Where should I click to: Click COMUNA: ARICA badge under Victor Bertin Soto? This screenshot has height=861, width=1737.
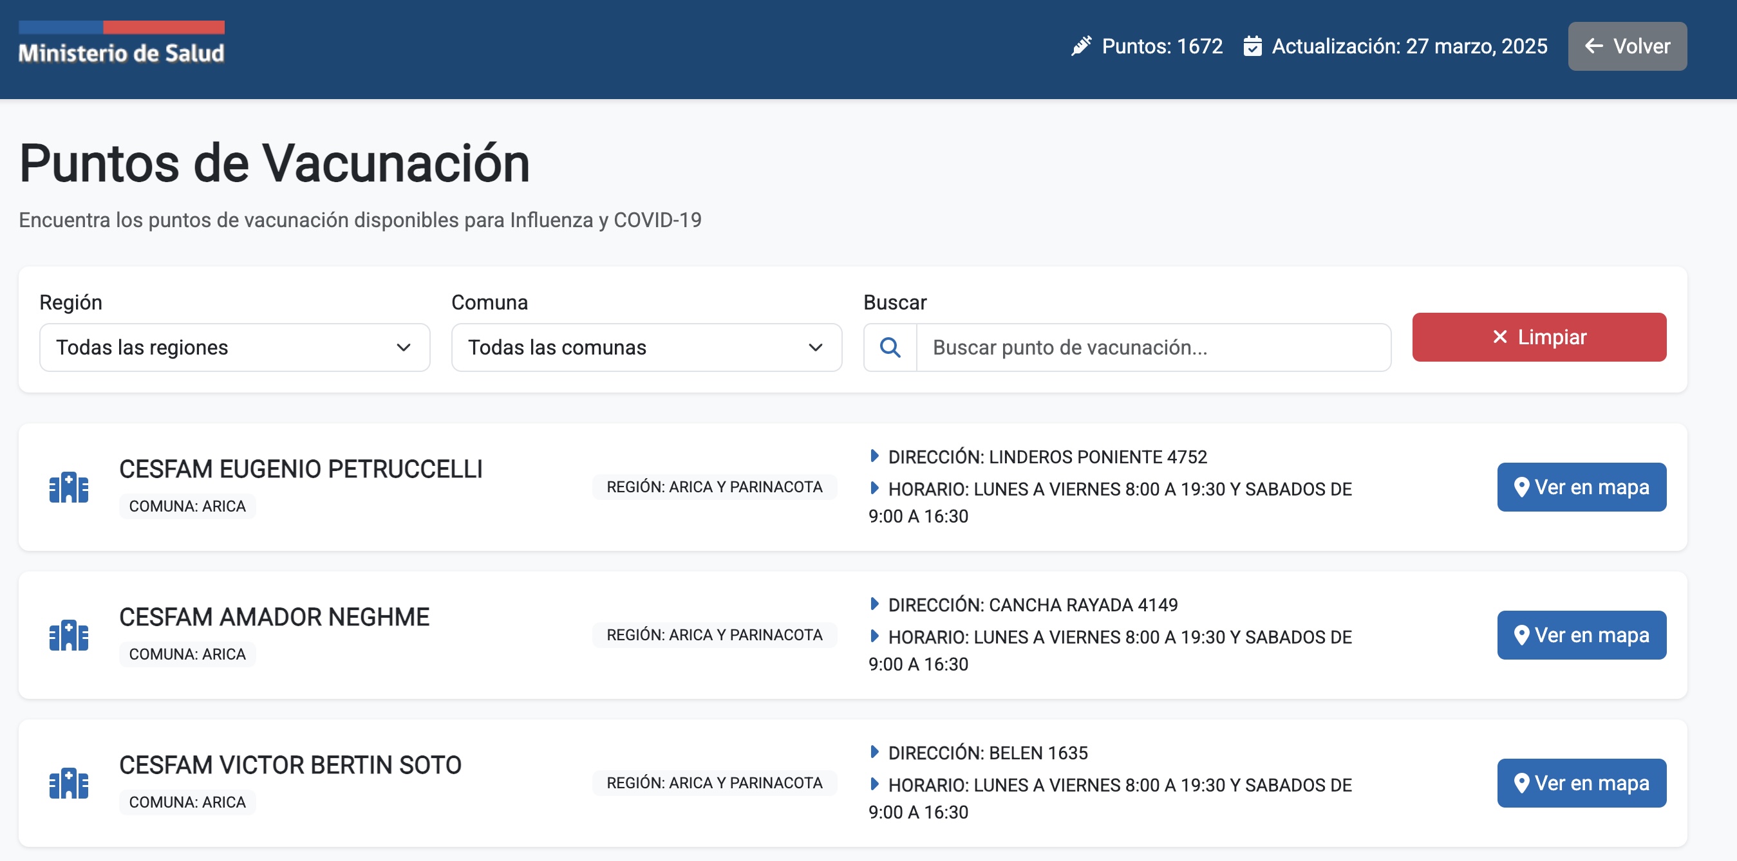[187, 802]
